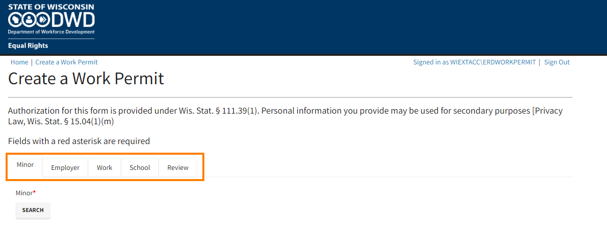
Task: Click Department of Workforce Development text
Action: point(51,32)
